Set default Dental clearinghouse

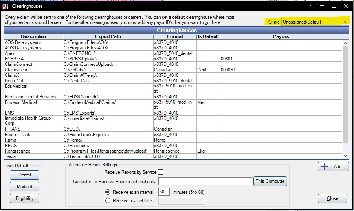point(24,175)
